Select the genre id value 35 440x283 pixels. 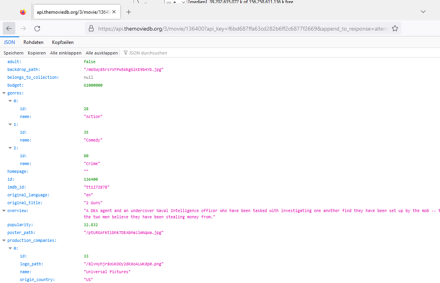[x=86, y=132]
